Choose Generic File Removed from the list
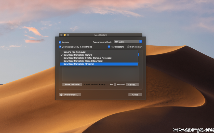 click(99, 52)
